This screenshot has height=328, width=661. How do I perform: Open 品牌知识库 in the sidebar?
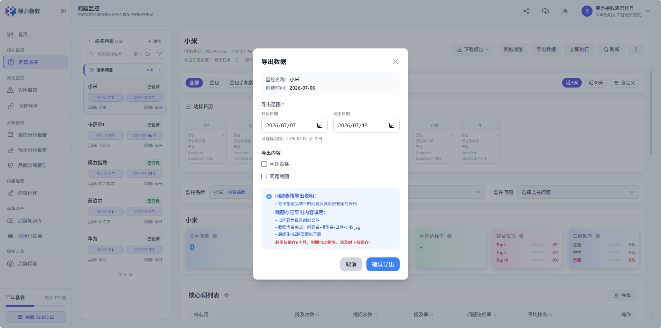tap(36, 221)
